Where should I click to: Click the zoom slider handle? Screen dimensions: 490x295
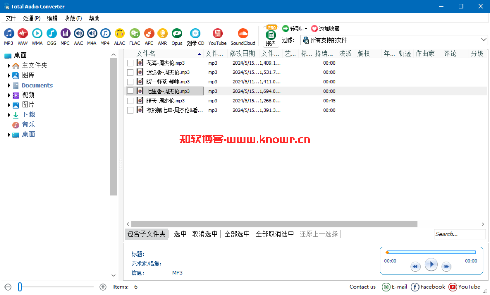[x=20, y=287]
